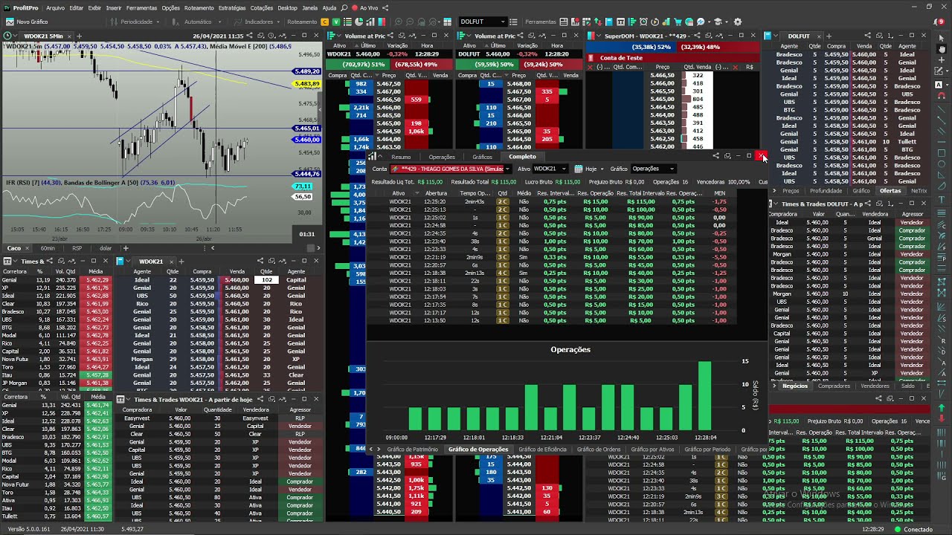Select the Compradores tab
Image resolution: width=952 pixels, height=535 pixels.
pos(834,386)
